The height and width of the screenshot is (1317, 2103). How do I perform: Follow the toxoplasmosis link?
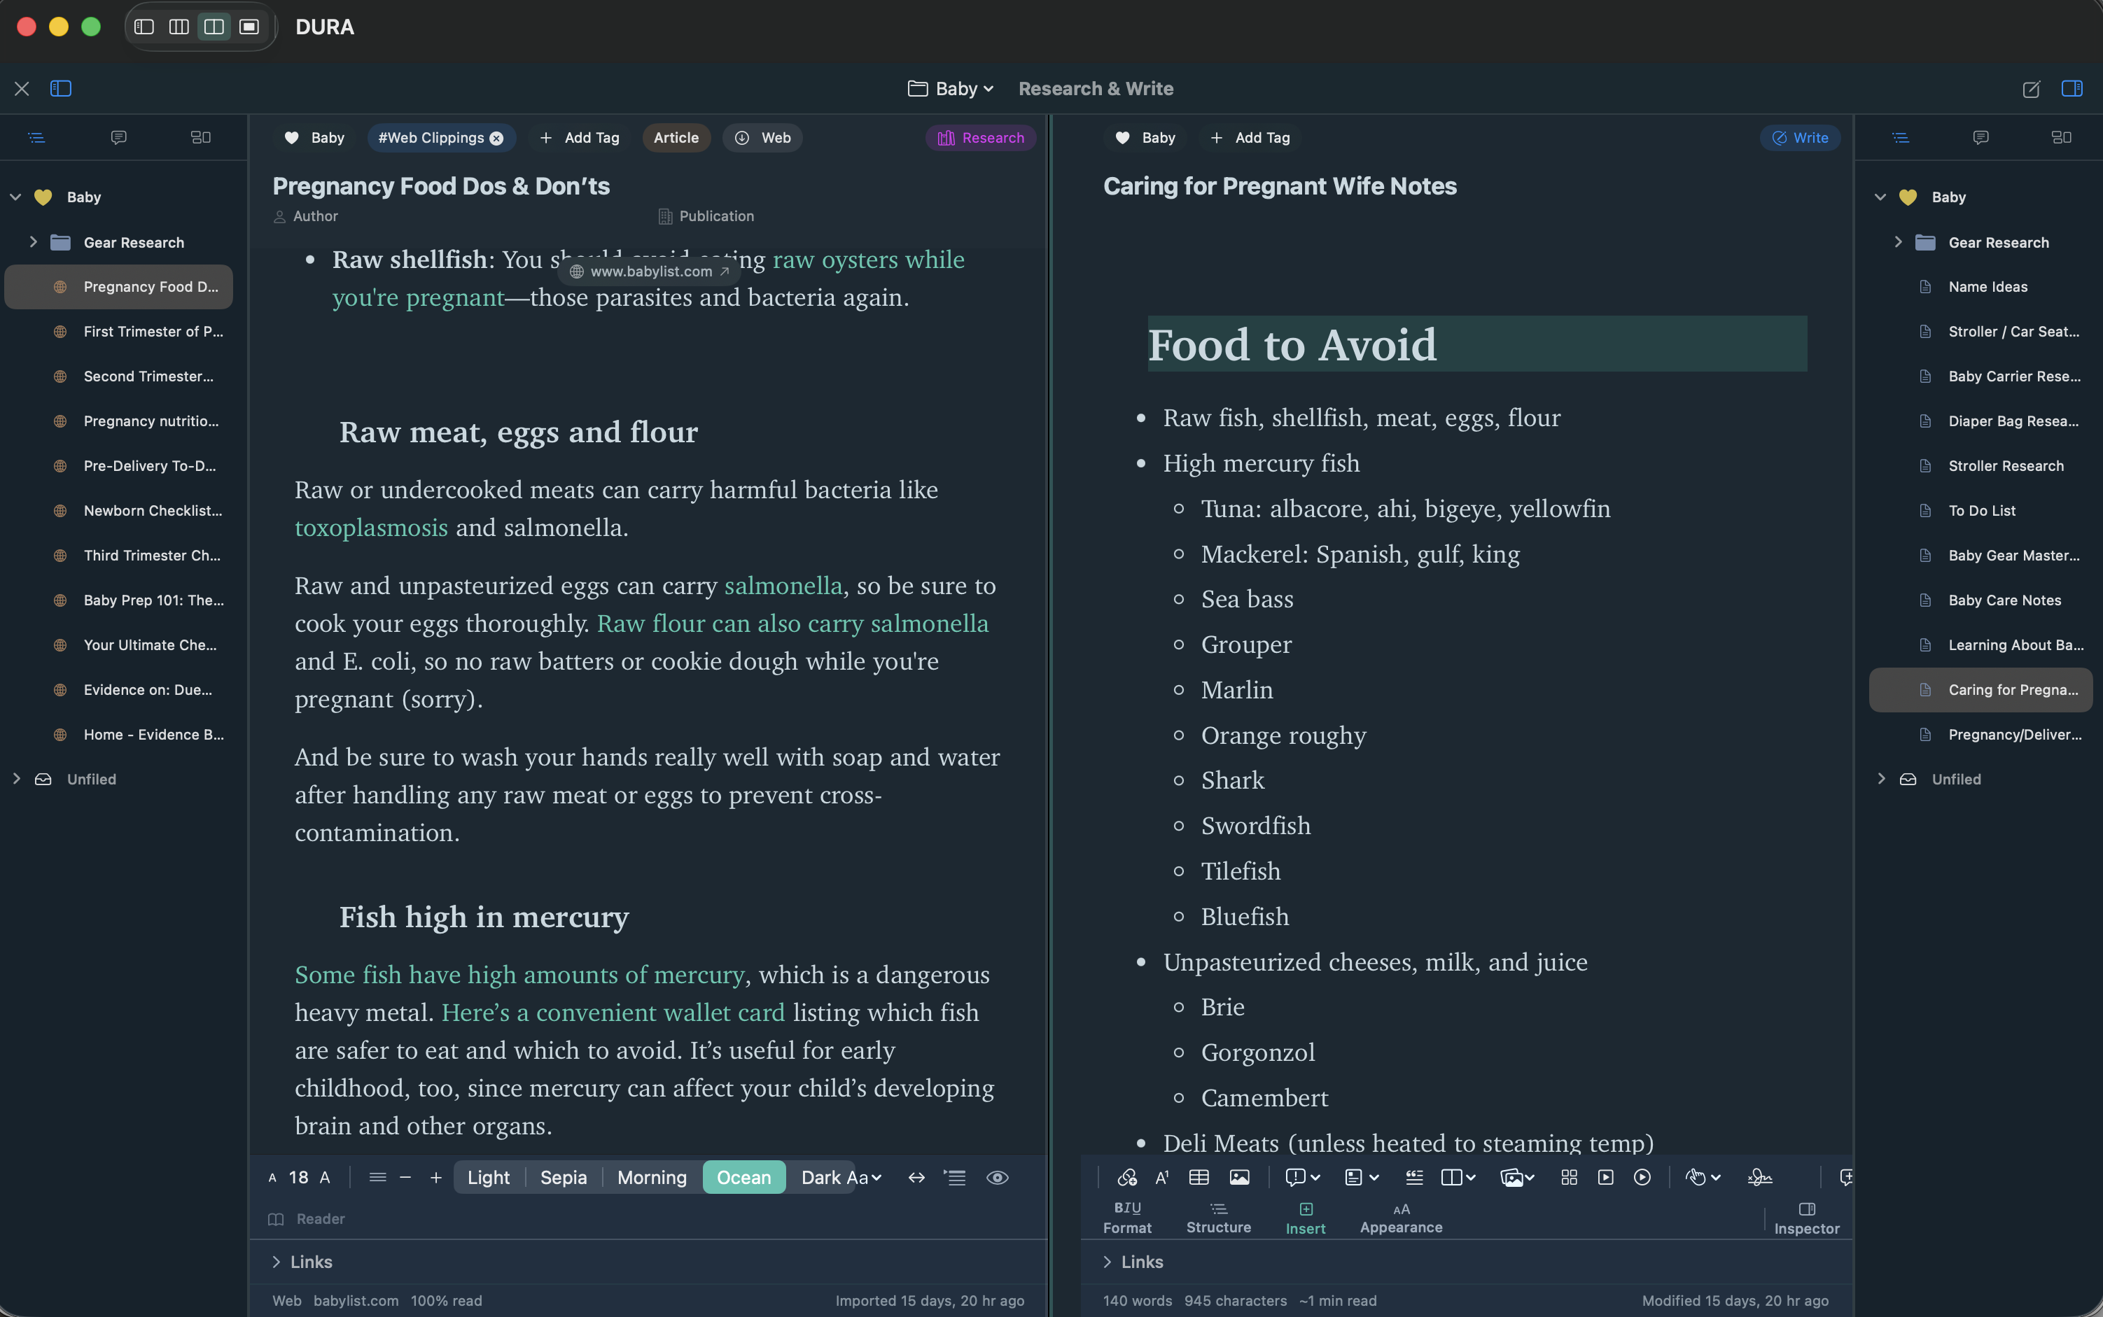click(x=371, y=527)
